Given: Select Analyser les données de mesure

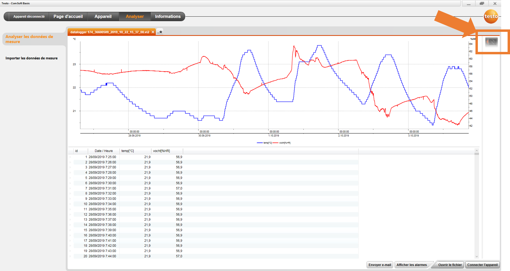Looking at the screenshot, I should pos(29,39).
